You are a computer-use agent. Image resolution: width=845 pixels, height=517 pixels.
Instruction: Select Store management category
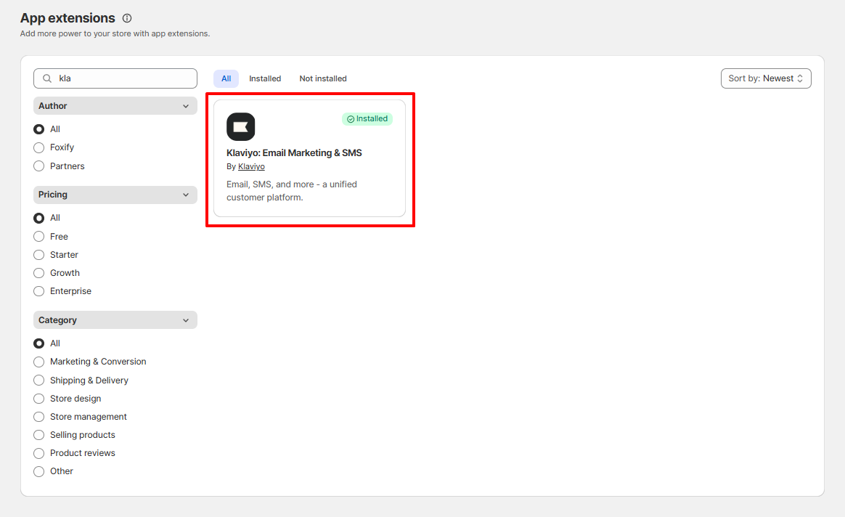pyautogui.click(x=38, y=418)
